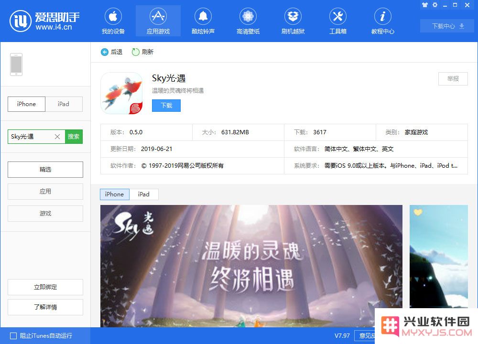The height and width of the screenshot is (344, 478).
Task: Click version value 0.5.0
Action: pos(136,132)
